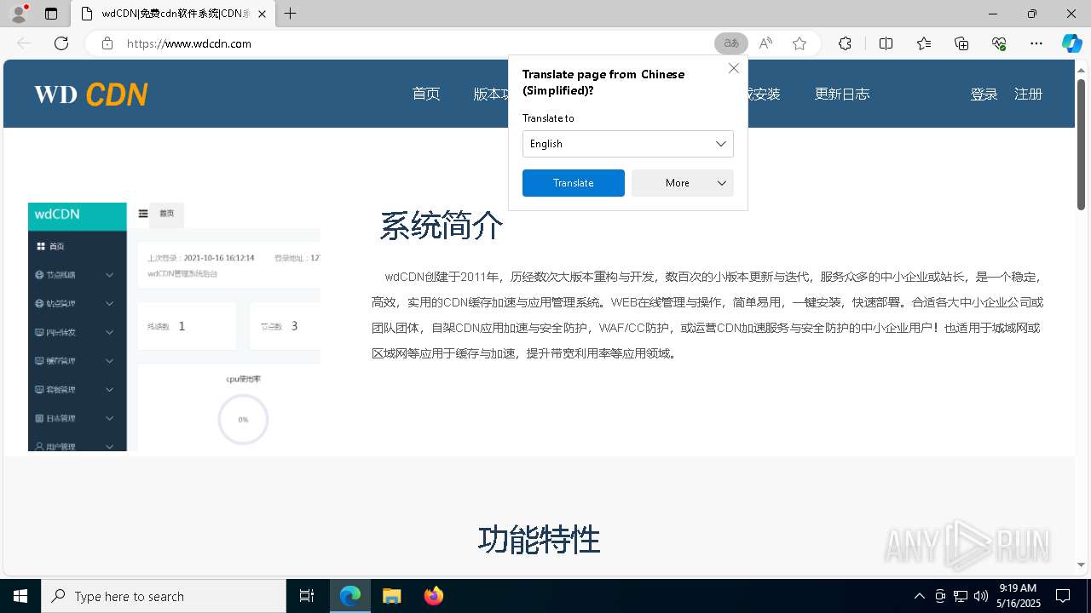Open the notification center icon

[x=1063, y=596]
